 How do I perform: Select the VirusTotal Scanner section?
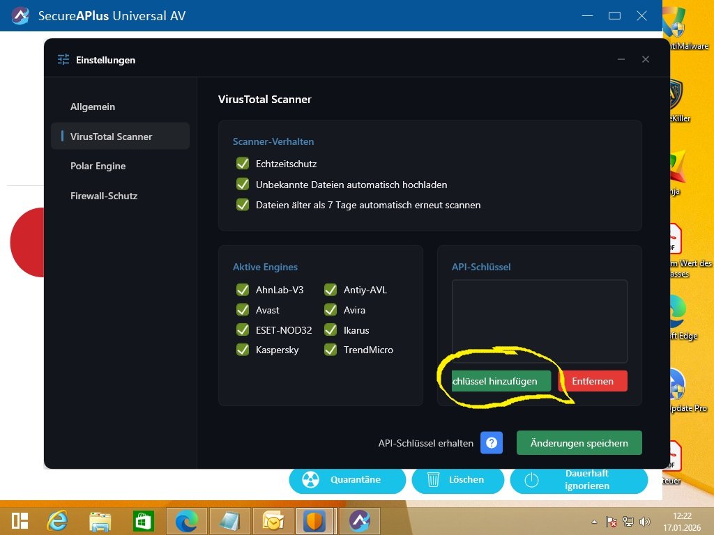pos(120,136)
